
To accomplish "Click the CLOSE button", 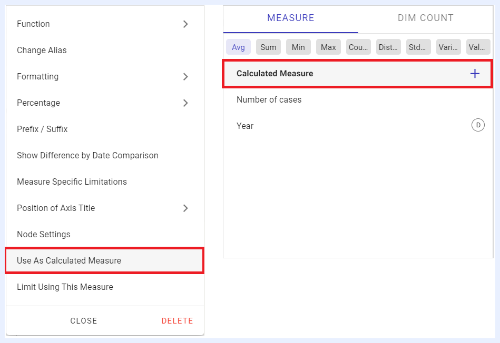I will click(x=84, y=321).
